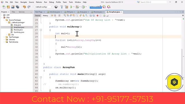Toggle the History view button
Screen dimensions: 185x104
click(45, 16)
